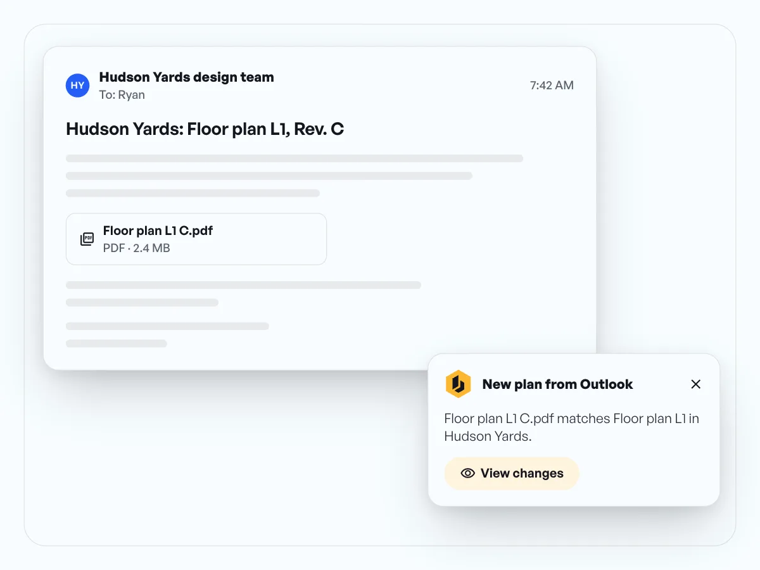The height and width of the screenshot is (570, 760).
Task: Click the yellow hexagon app logo
Action: pos(458,384)
